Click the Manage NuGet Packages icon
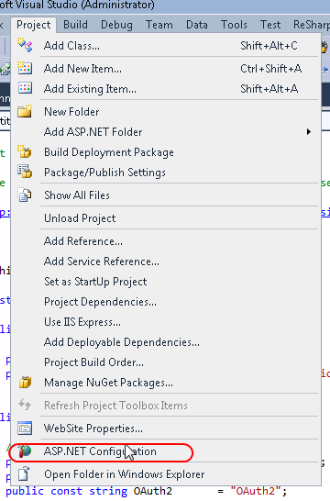 [25, 382]
